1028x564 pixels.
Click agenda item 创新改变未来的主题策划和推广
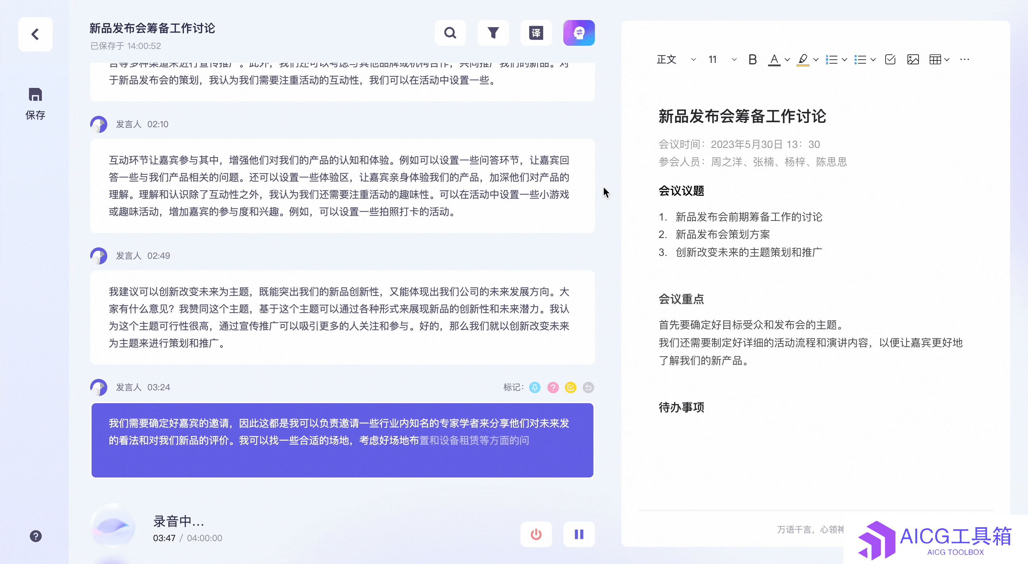(x=749, y=252)
